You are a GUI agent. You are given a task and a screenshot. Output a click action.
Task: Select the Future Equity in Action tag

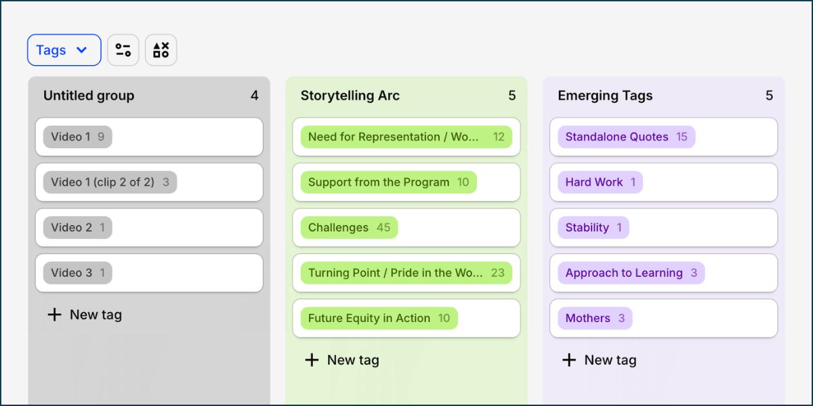click(x=379, y=318)
